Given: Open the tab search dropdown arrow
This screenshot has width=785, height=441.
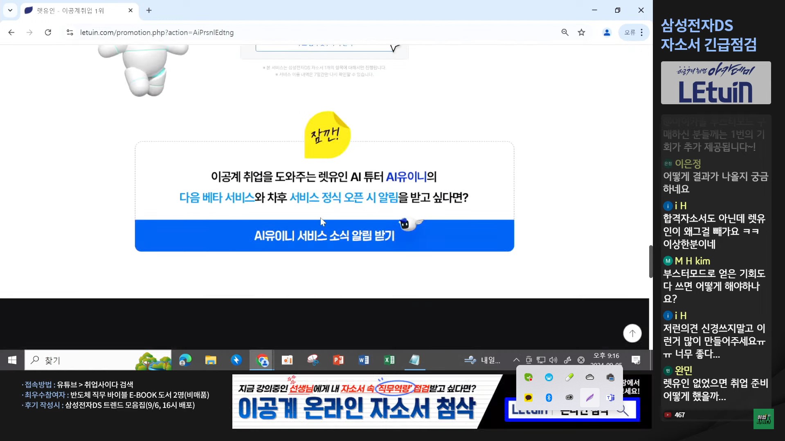Looking at the screenshot, I should pyautogui.click(x=10, y=10).
